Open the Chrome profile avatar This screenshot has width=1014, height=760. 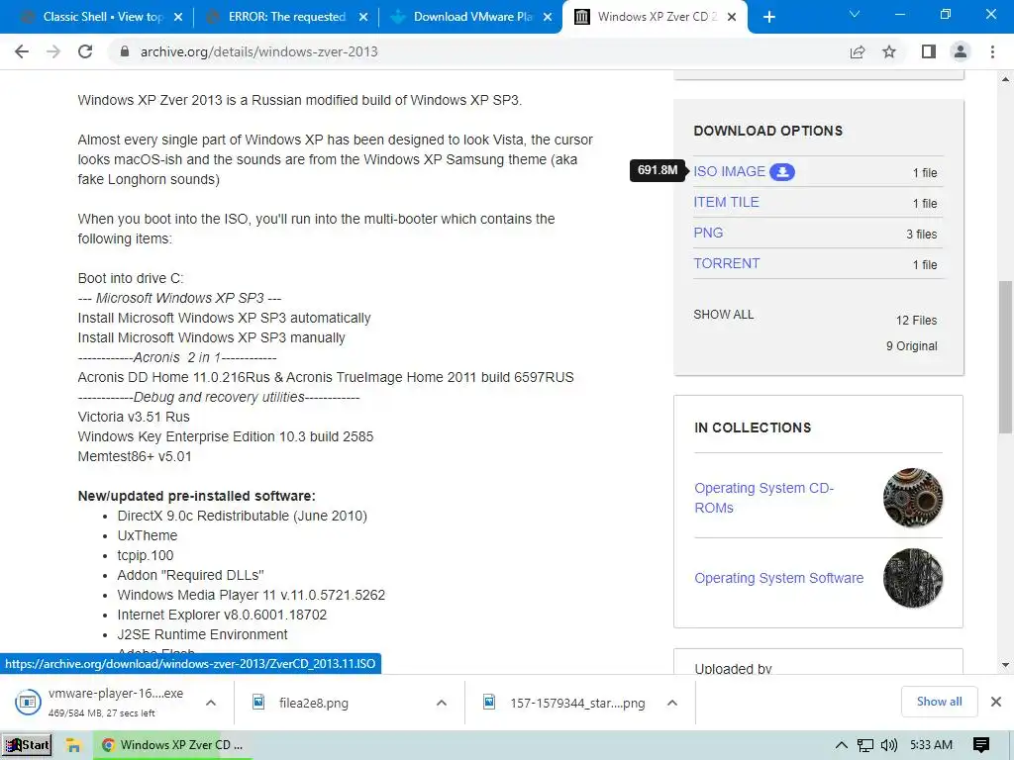[x=961, y=51]
